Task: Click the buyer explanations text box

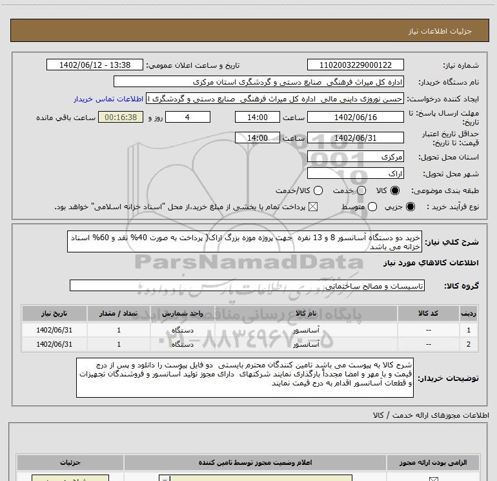Action: coord(245,378)
